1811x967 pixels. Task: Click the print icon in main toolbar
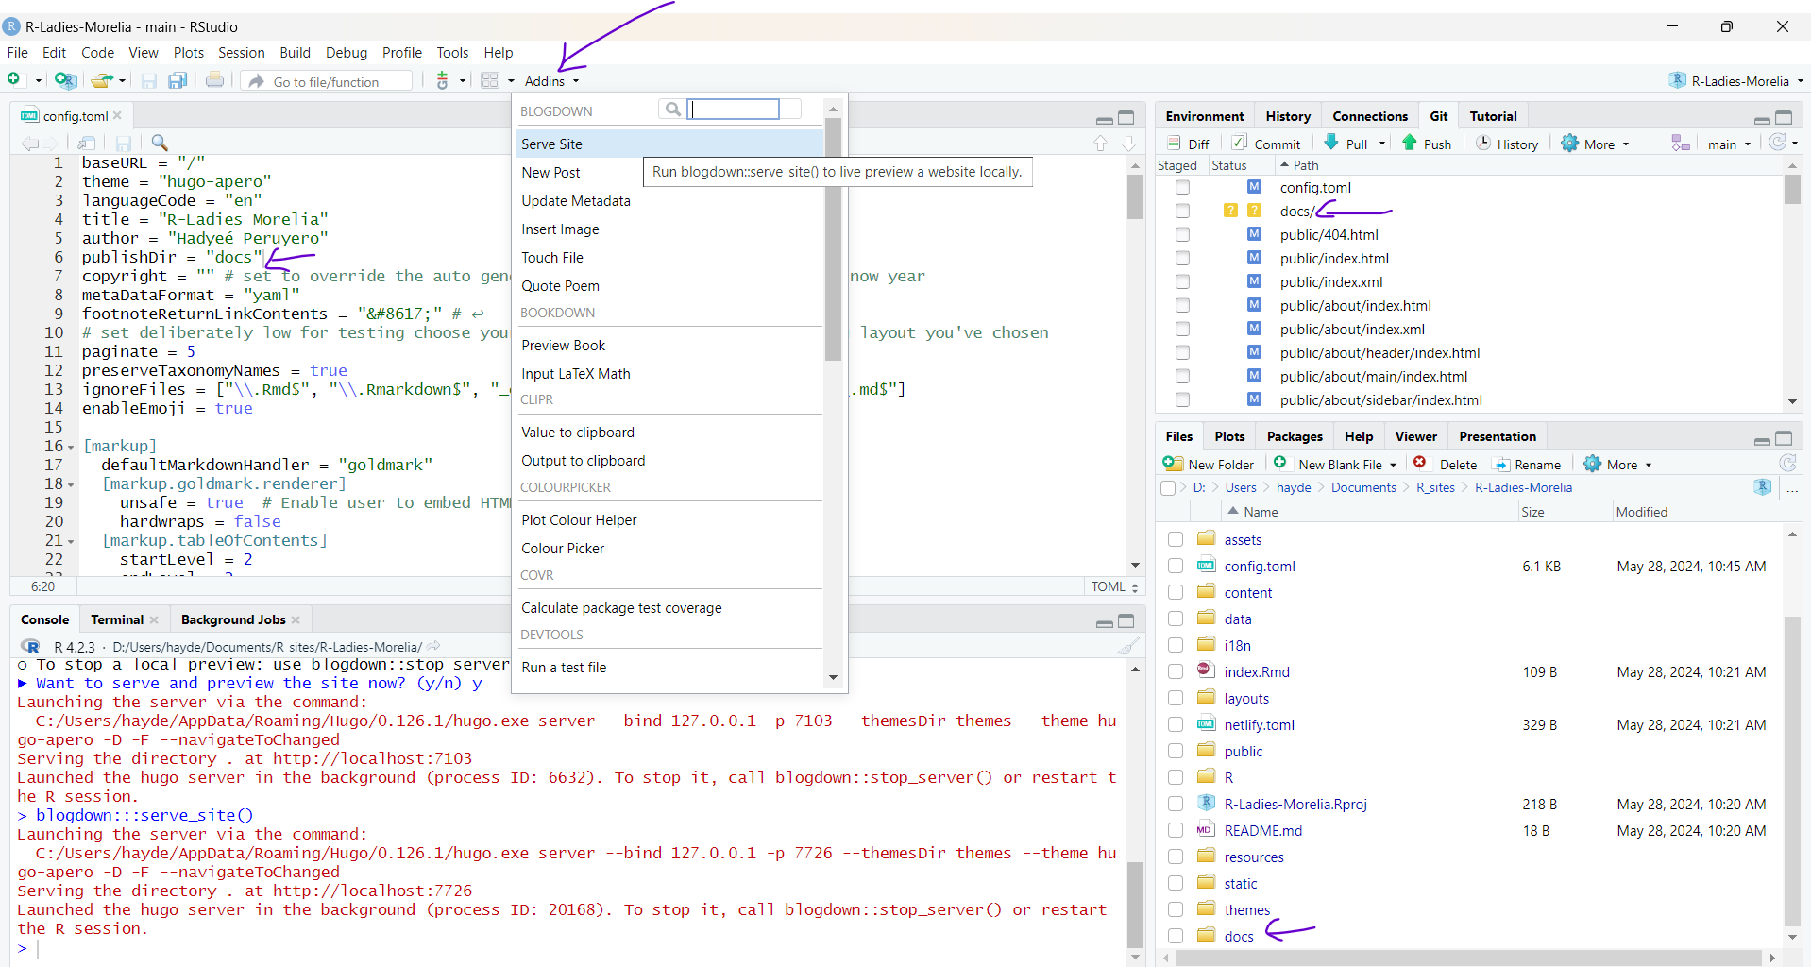(214, 81)
